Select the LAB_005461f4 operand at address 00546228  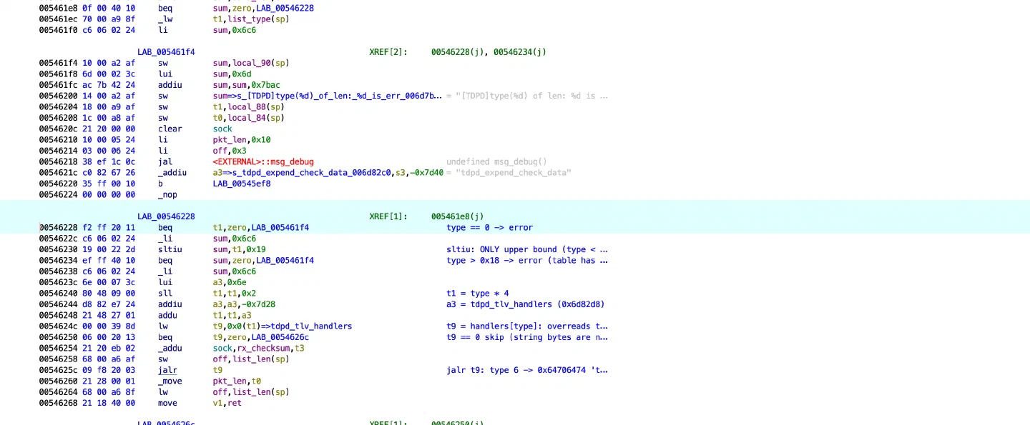280,228
